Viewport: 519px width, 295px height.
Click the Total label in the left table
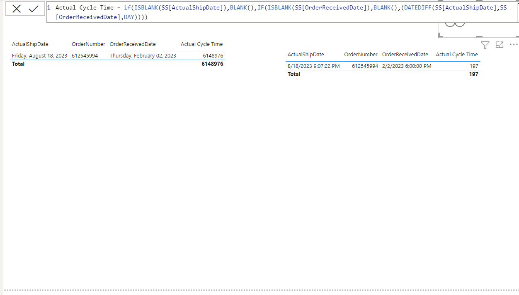18,64
